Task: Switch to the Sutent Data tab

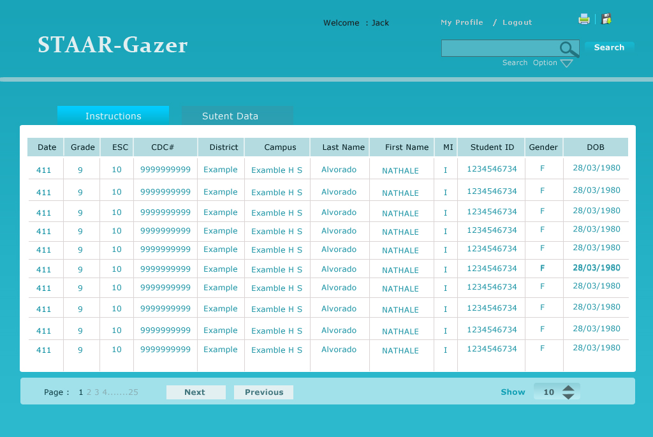Action: click(x=230, y=116)
